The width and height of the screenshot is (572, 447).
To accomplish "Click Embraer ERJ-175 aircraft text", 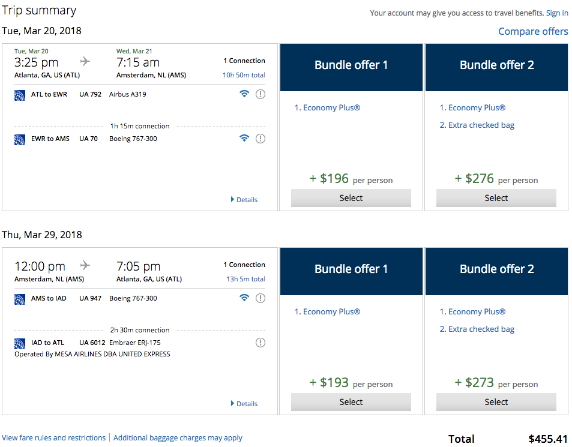I will click(x=135, y=343).
